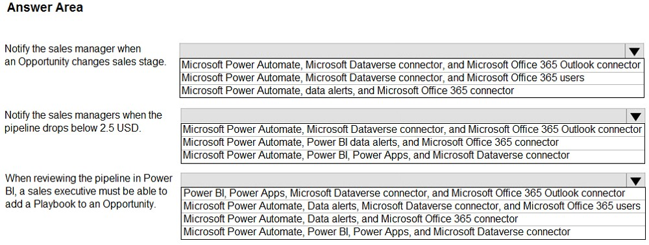Click the empty gray selection field for Playbook requirement
This screenshot has width=649, height=245.
point(404,181)
